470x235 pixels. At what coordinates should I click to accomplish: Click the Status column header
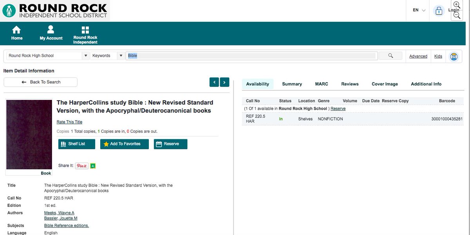click(285, 101)
